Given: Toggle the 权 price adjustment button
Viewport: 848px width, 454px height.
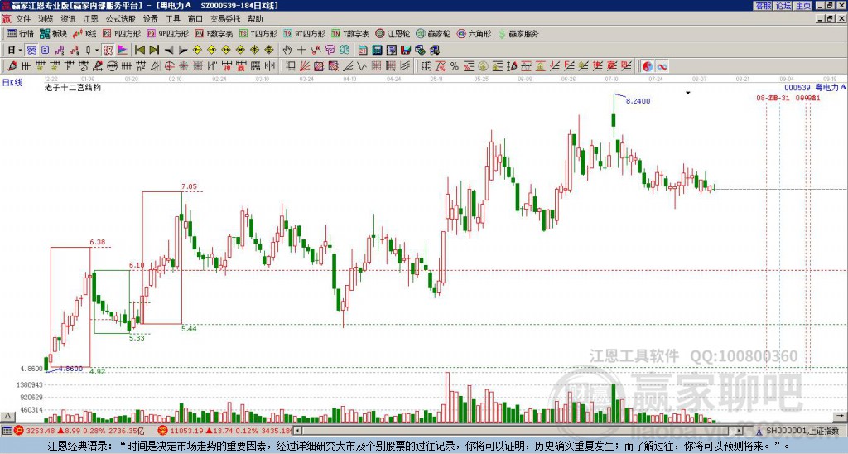Looking at the screenshot, I should tap(108, 50).
